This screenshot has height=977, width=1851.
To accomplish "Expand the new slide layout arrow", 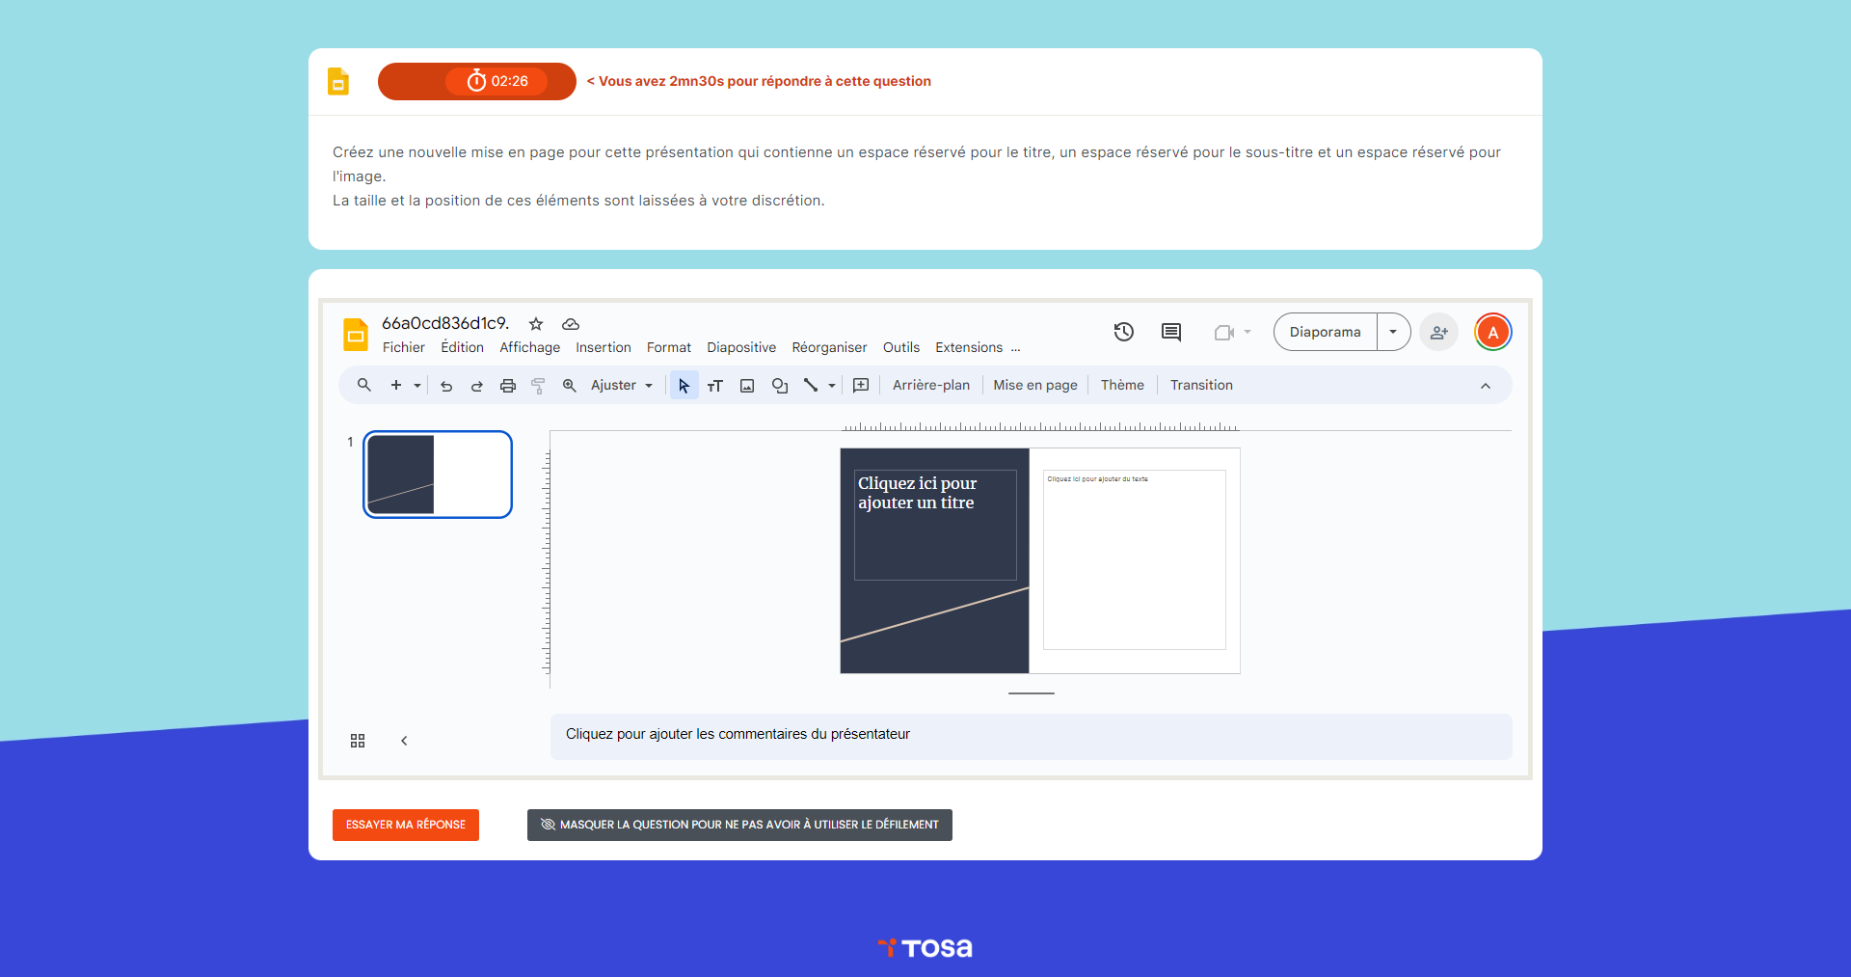I will click(417, 386).
